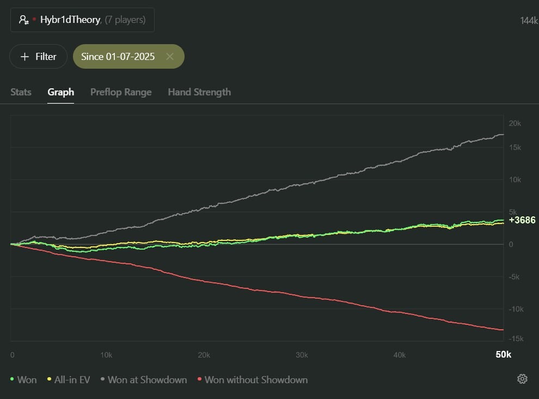Screen dimensions: 539x399
Task: Select the Graph tab
Action: (x=60, y=92)
